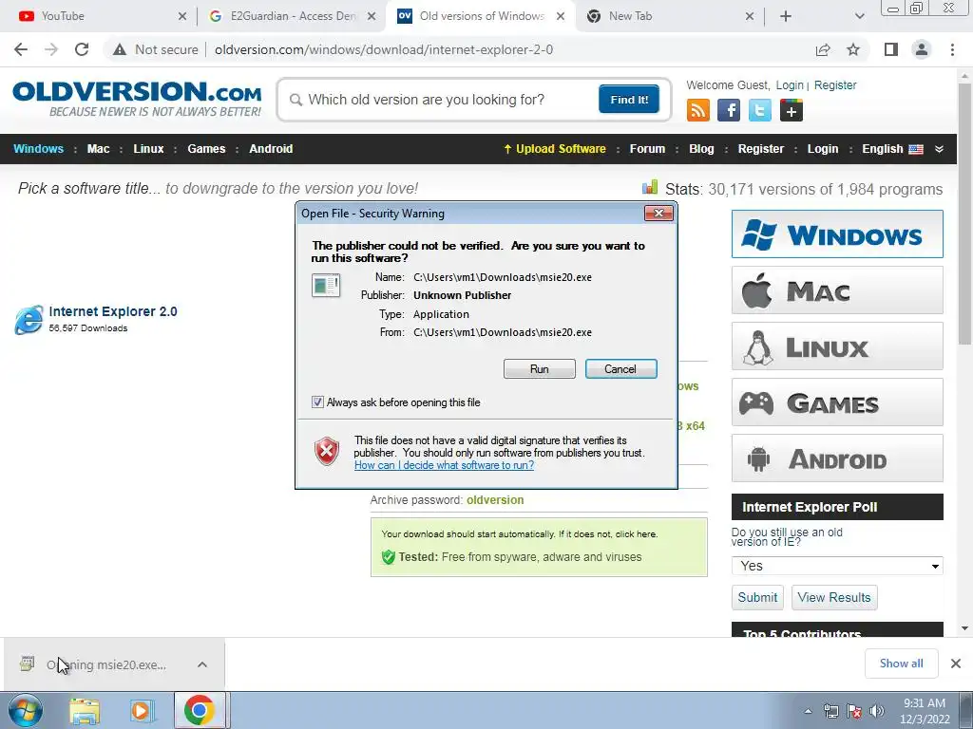This screenshot has height=729, width=973.
Task: Click the Find It! search button
Action: pos(629,99)
